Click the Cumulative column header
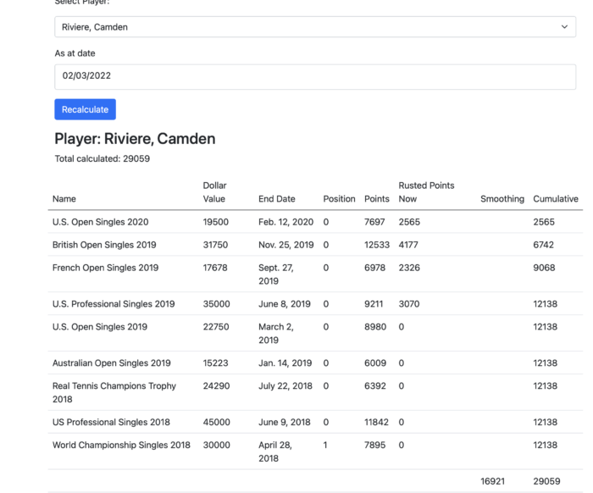The width and height of the screenshot is (593, 493). pos(555,199)
